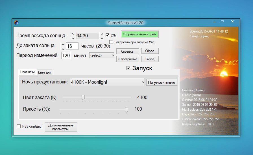Click the SunsetScreen app icon in title bar

pyautogui.click(x=16, y=22)
